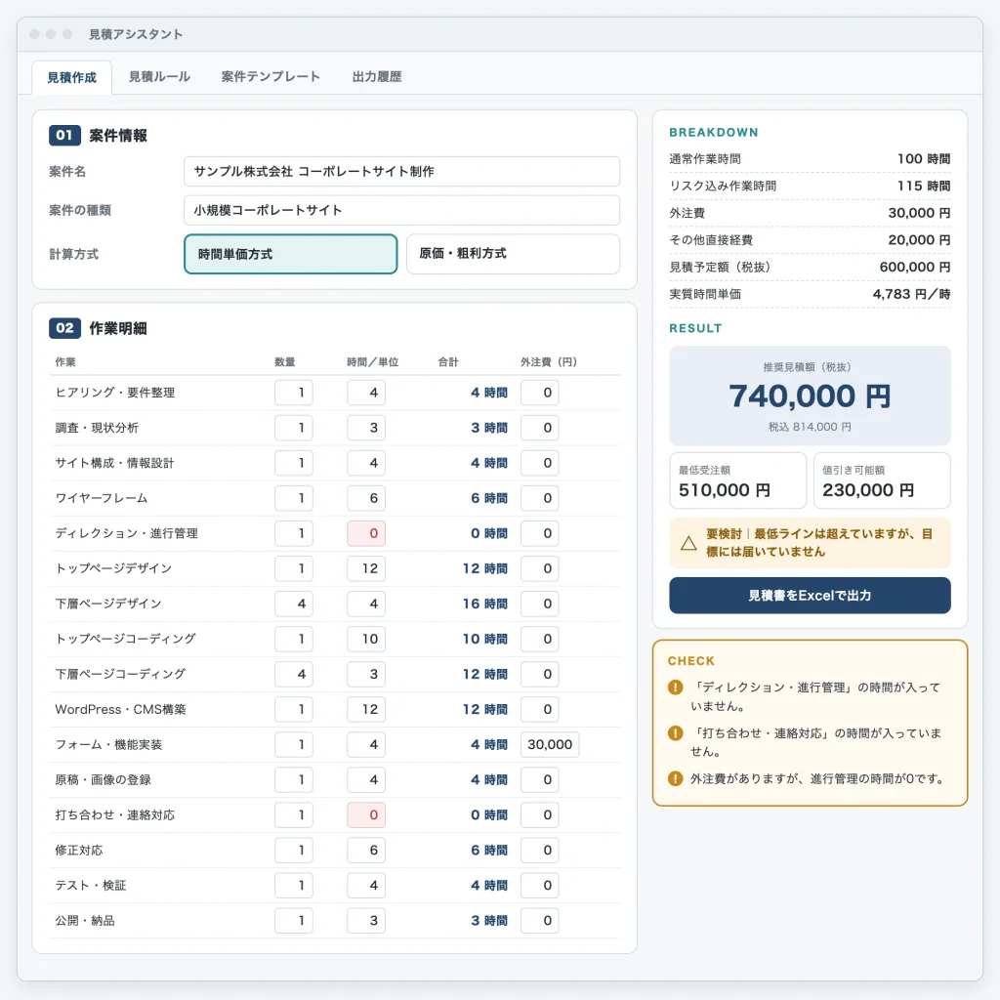Screen dimensions: 1000x1000
Task: Go to the 出力履歴 tab
Action: pos(377,77)
